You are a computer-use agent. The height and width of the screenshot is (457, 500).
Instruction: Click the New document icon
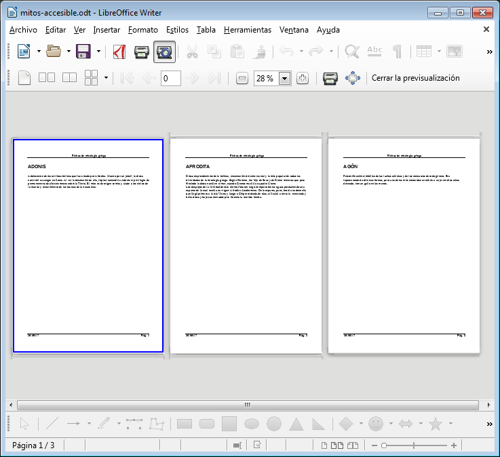[x=24, y=52]
